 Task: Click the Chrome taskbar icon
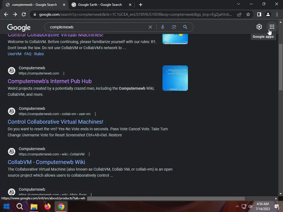coord(61,206)
